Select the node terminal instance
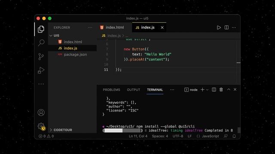The width and height of the screenshot is (275, 154). coord(191,90)
